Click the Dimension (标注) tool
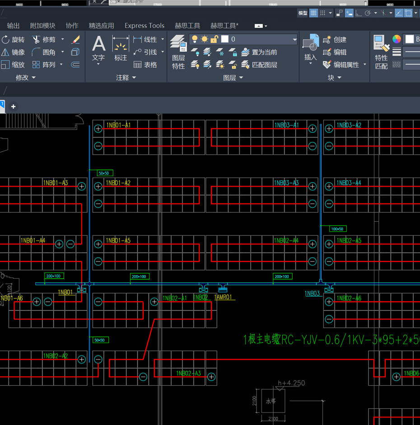 pos(121,49)
